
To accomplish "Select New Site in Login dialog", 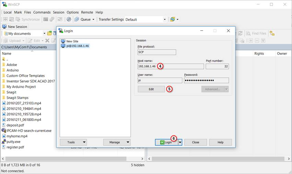I will 72,41.
